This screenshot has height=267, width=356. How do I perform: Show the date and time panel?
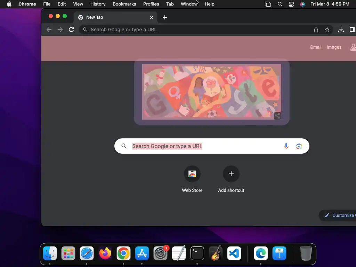[x=330, y=4]
